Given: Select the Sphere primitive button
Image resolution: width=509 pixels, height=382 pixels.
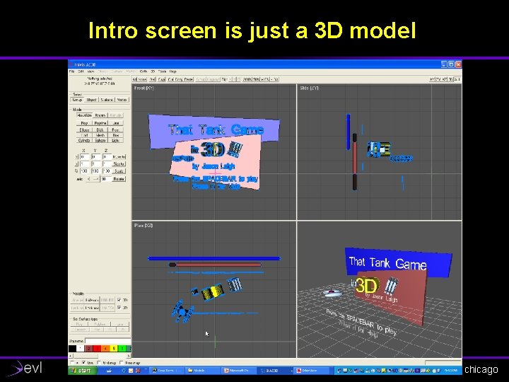Looking at the screenshot, I should [x=100, y=140].
